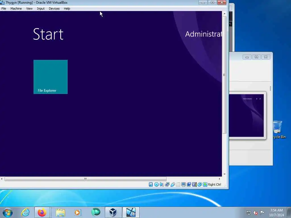
Task: Open Windows Media Player from taskbar
Action: [78, 212]
